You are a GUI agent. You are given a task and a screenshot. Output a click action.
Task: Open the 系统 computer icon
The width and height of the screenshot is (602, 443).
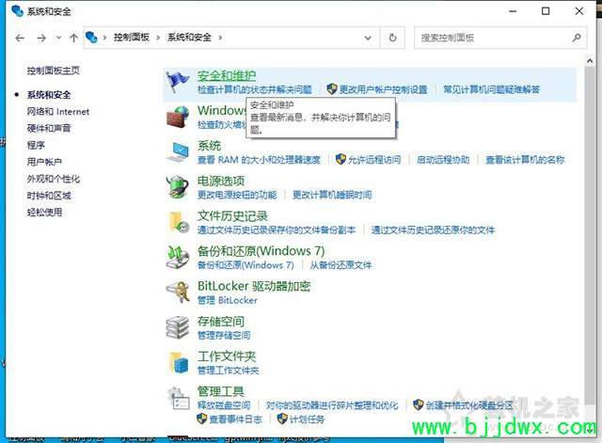178,152
